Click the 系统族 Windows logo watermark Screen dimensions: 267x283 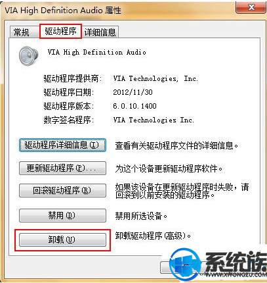click(186, 265)
